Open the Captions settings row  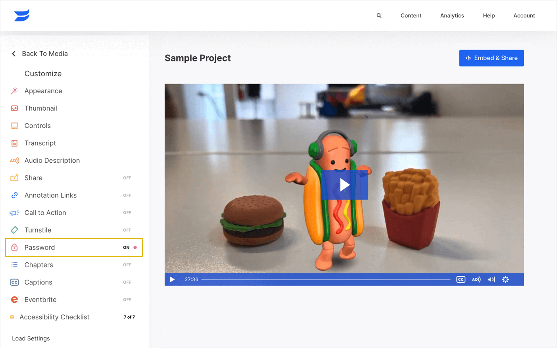coord(74,282)
